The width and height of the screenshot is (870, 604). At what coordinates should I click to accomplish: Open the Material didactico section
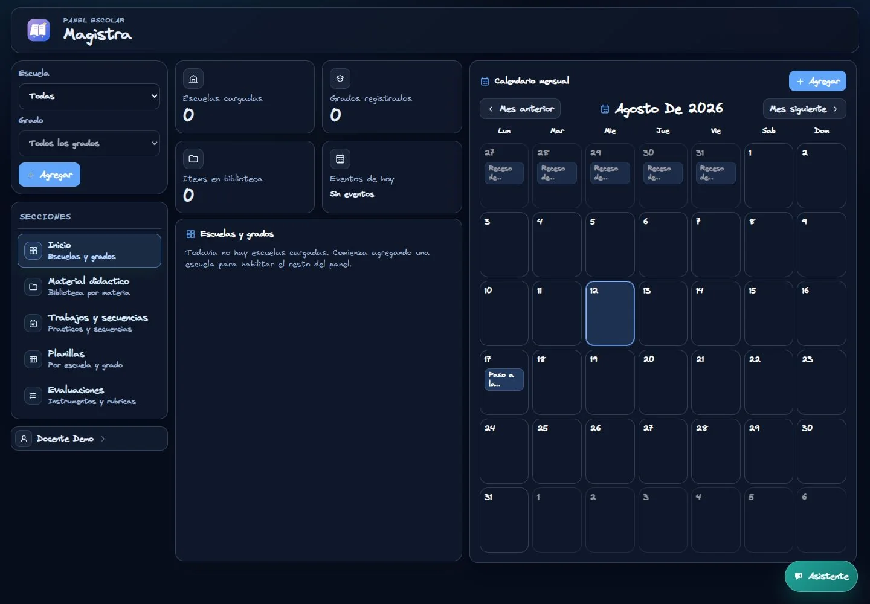click(89, 287)
